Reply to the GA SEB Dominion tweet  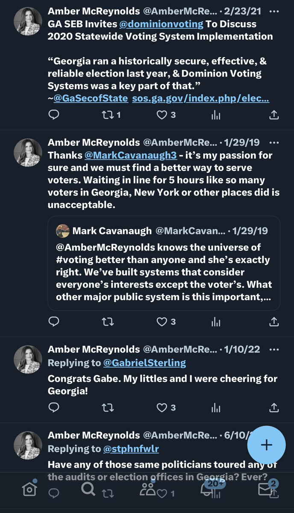pos(53,115)
